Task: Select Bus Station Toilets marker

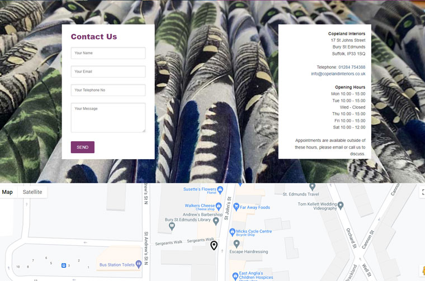Action: [139, 264]
